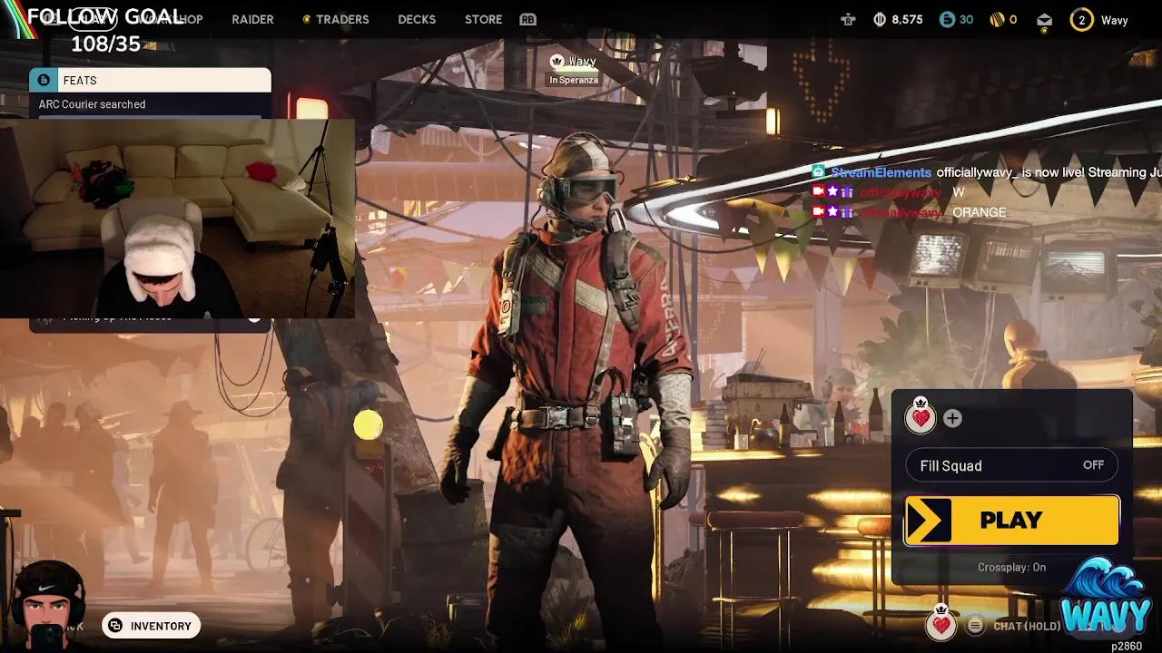Image resolution: width=1162 pixels, height=653 pixels.
Task: Click the level 2 ring badge
Action: (1081, 20)
